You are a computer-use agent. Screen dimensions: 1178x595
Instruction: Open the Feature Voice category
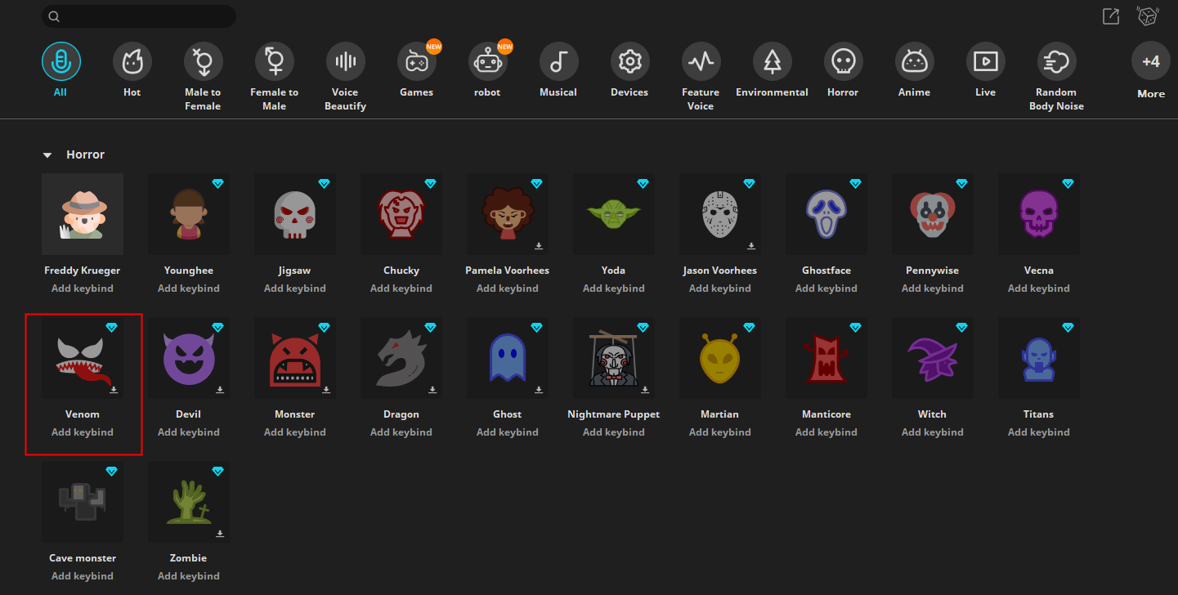(x=701, y=77)
